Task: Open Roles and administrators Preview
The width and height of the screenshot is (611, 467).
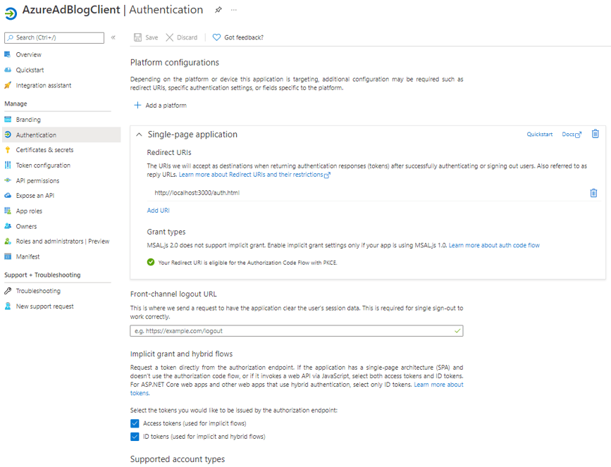Action: pyautogui.click(x=61, y=242)
